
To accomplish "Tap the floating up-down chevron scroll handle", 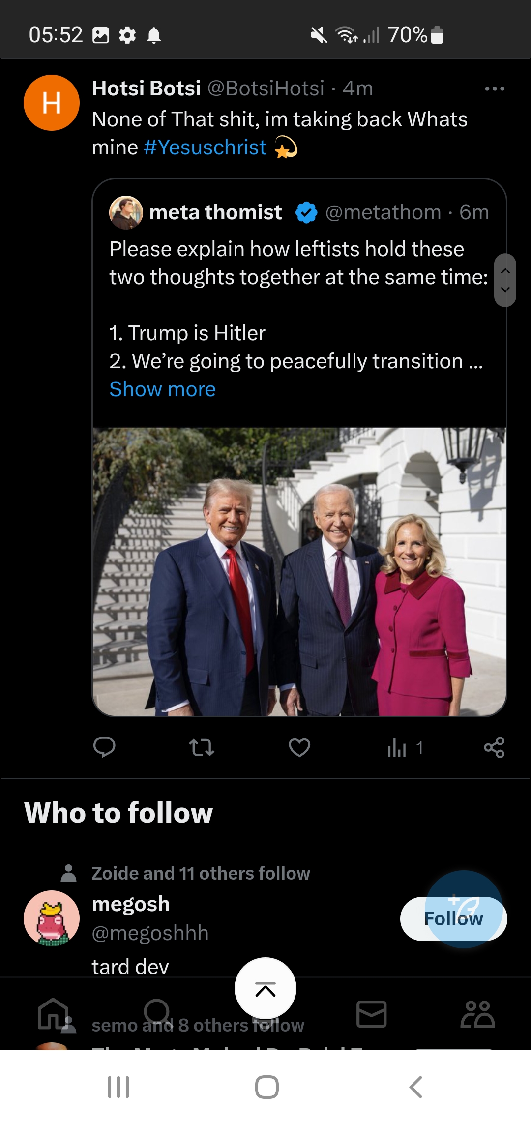I will pos(505,280).
